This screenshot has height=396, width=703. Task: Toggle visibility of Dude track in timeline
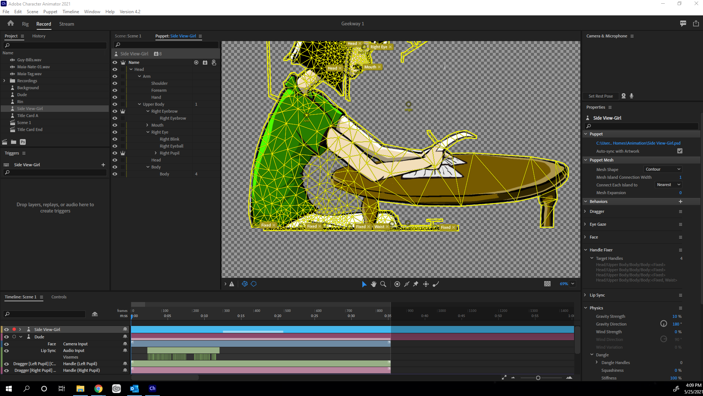(x=6, y=337)
